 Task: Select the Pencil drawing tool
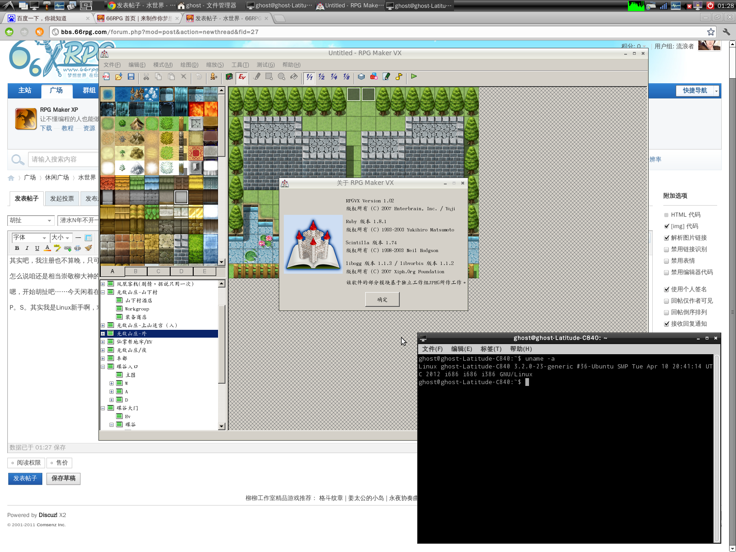pyautogui.click(x=257, y=77)
